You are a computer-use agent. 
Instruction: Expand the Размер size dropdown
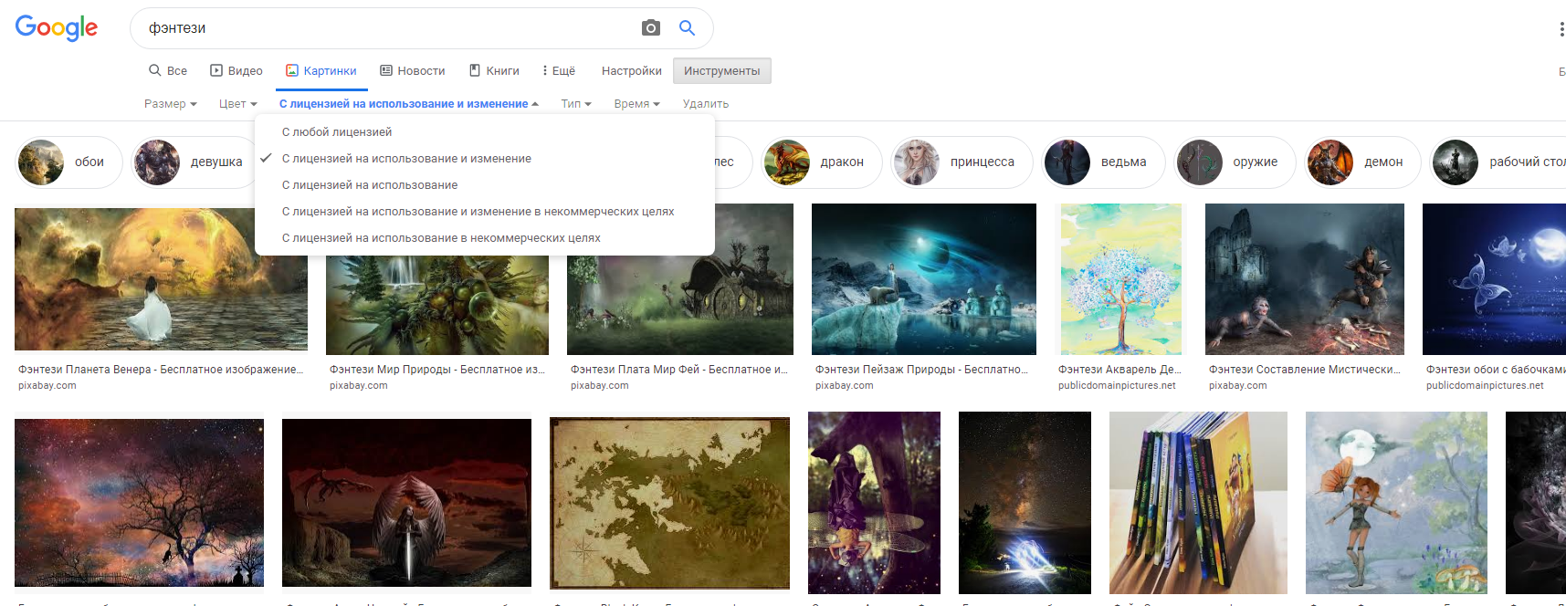(170, 104)
